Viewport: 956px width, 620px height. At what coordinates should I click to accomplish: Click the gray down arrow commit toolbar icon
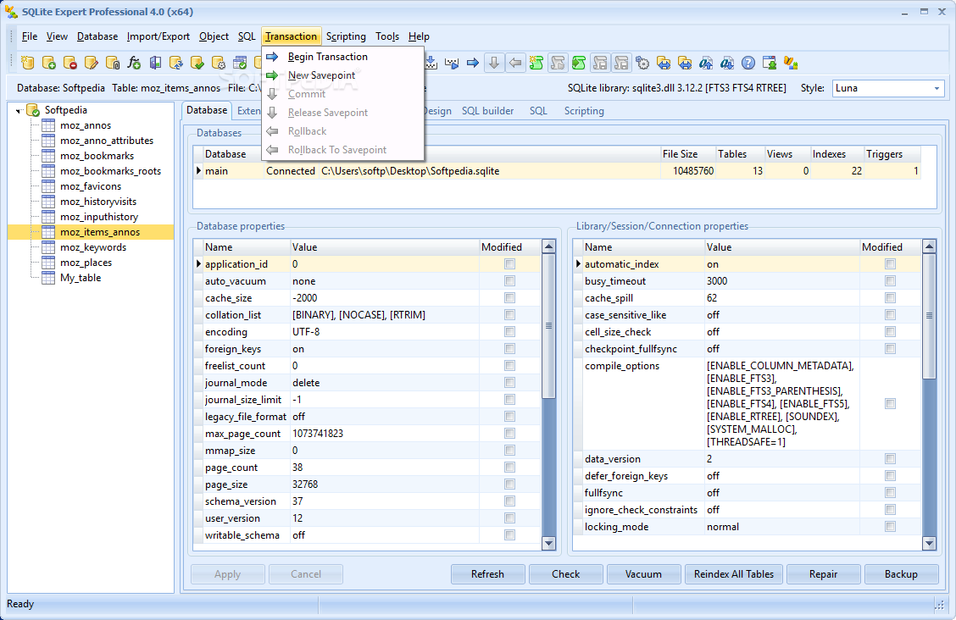(x=494, y=63)
